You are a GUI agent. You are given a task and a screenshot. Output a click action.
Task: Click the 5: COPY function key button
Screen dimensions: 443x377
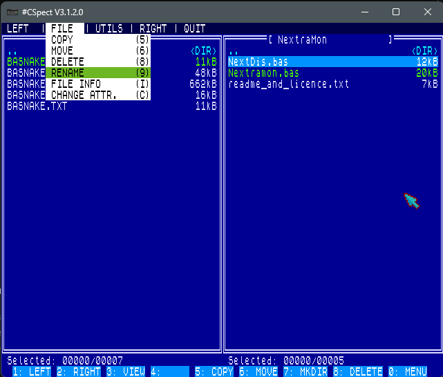[x=214, y=371]
